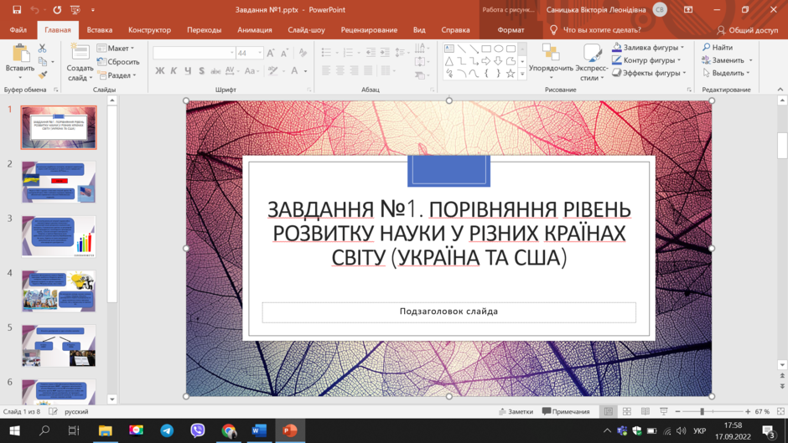Select slide 3 thumbnail
The height and width of the screenshot is (443, 788).
point(59,236)
